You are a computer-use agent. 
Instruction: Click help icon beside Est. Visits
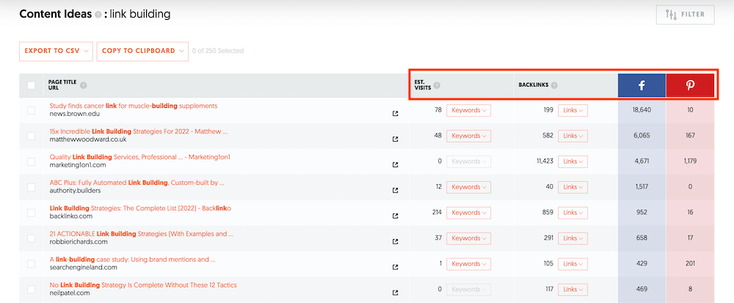coord(437,85)
